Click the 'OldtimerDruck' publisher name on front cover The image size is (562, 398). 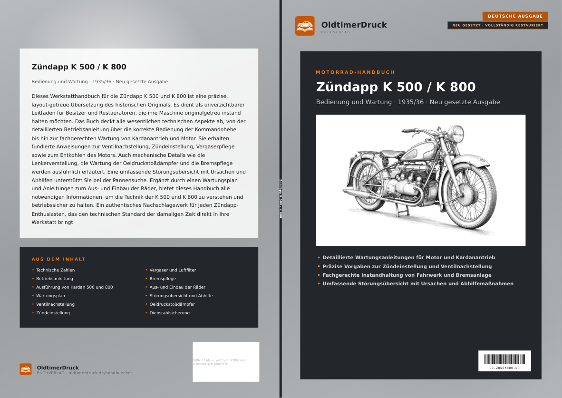[x=354, y=25]
